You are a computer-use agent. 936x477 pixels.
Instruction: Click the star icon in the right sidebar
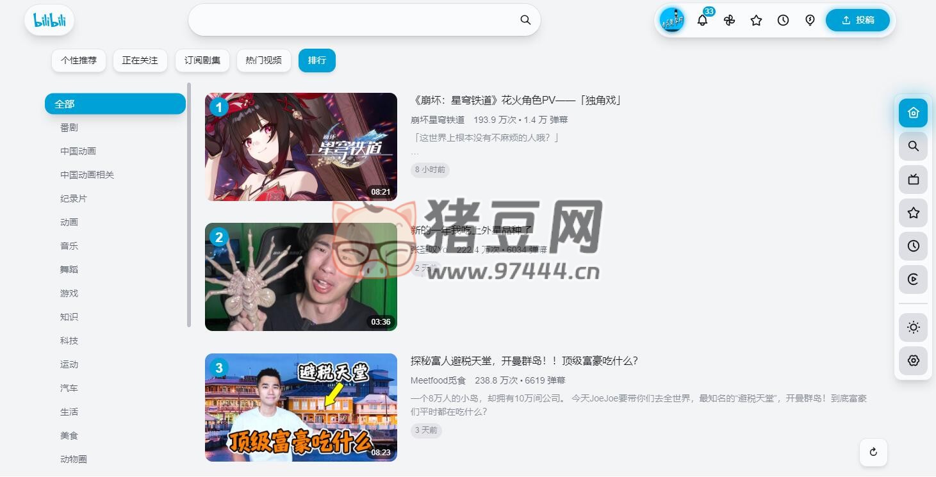(913, 213)
